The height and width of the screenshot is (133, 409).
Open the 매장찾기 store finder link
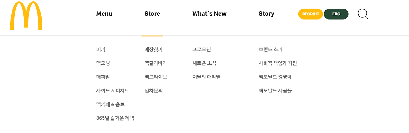153,50
